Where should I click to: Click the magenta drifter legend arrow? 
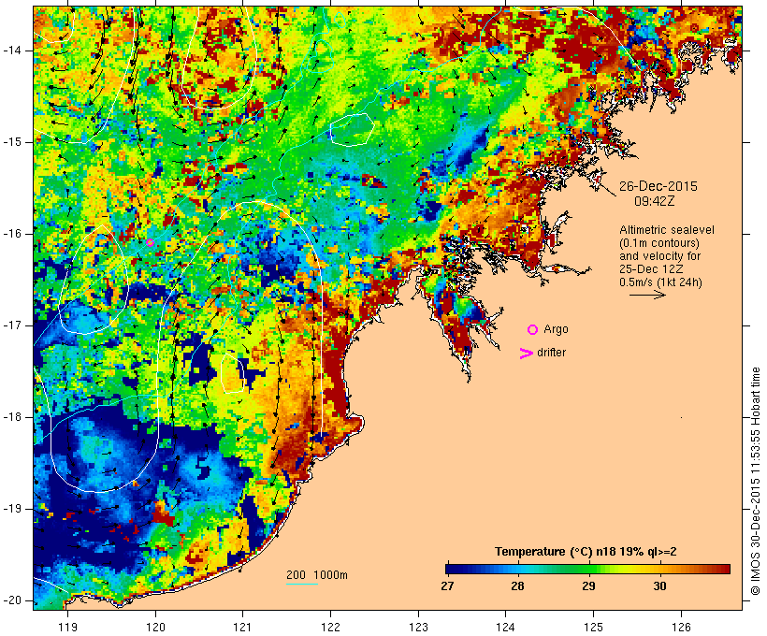(527, 354)
